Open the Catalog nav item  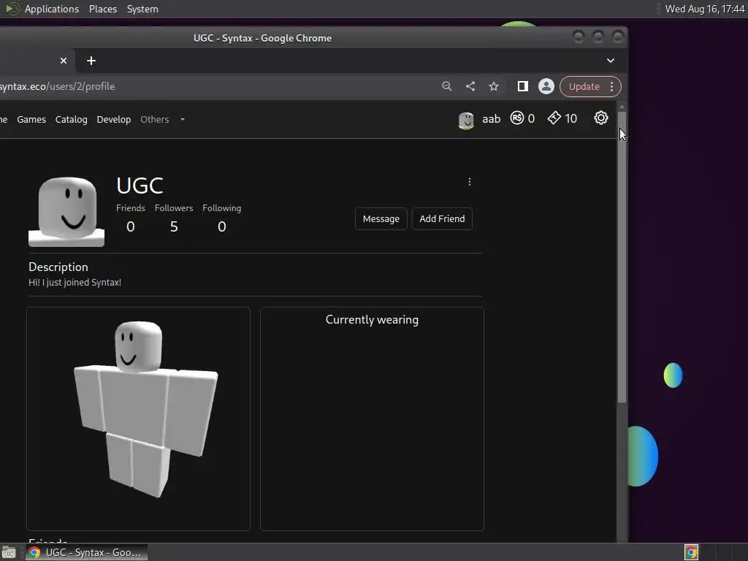pyautogui.click(x=71, y=119)
